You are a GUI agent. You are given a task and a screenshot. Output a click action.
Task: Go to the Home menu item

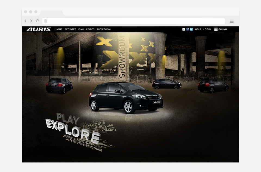click(59, 29)
